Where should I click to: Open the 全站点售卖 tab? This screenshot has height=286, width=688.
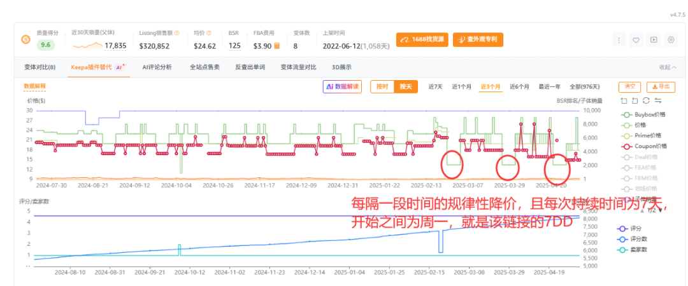point(204,67)
